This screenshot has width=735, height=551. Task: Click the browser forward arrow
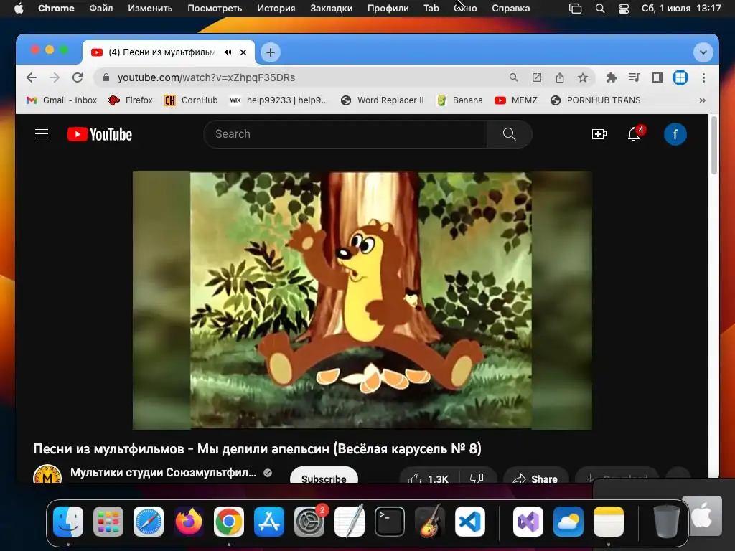tap(55, 77)
